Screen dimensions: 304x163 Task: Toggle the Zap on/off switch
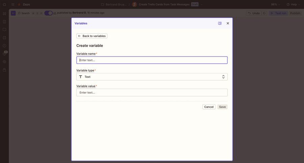tap(48, 13)
